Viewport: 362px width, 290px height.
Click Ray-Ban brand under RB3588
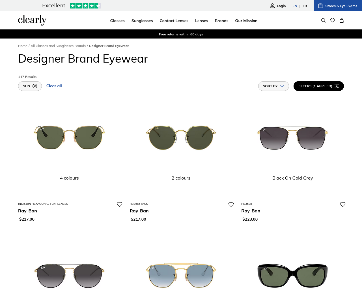coord(251,211)
